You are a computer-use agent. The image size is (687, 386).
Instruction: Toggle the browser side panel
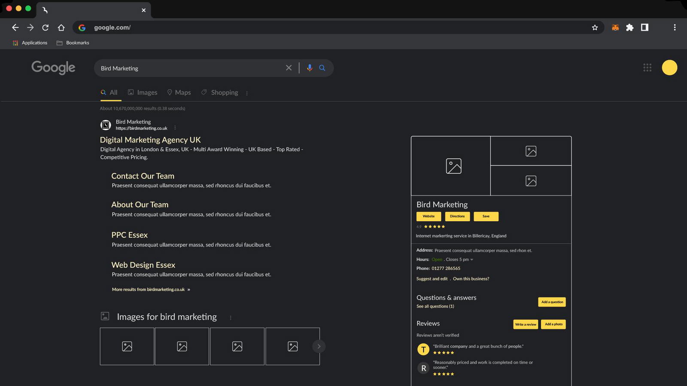click(644, 27)
